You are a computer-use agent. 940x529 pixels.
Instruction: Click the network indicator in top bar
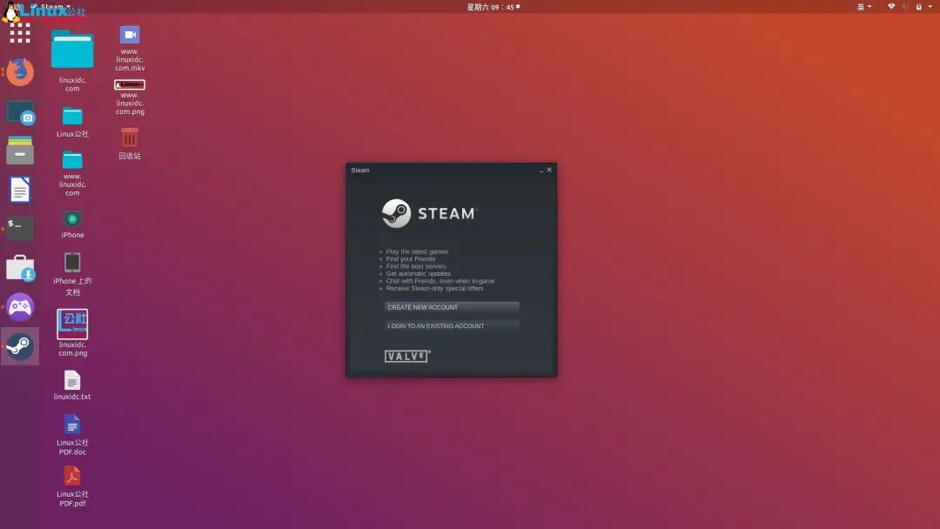tap(891, 7)
